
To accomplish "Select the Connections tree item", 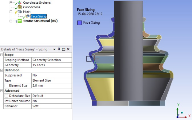I will pyautogui.click(x=32, y=7).
